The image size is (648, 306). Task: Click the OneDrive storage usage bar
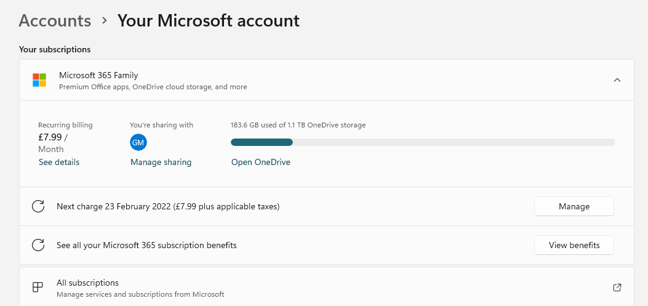(423, 142)
